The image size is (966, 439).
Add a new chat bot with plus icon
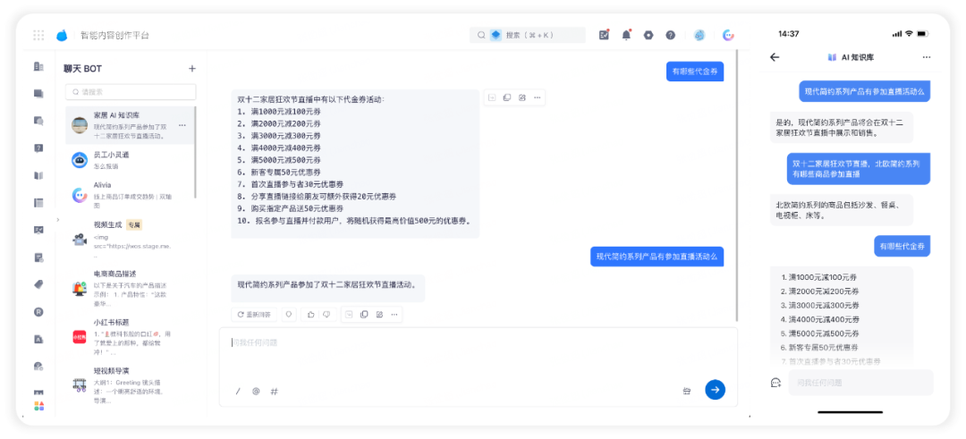191,68
